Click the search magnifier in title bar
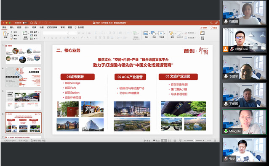The width and height of the screenshot is (269, 166). pos(211,23)
